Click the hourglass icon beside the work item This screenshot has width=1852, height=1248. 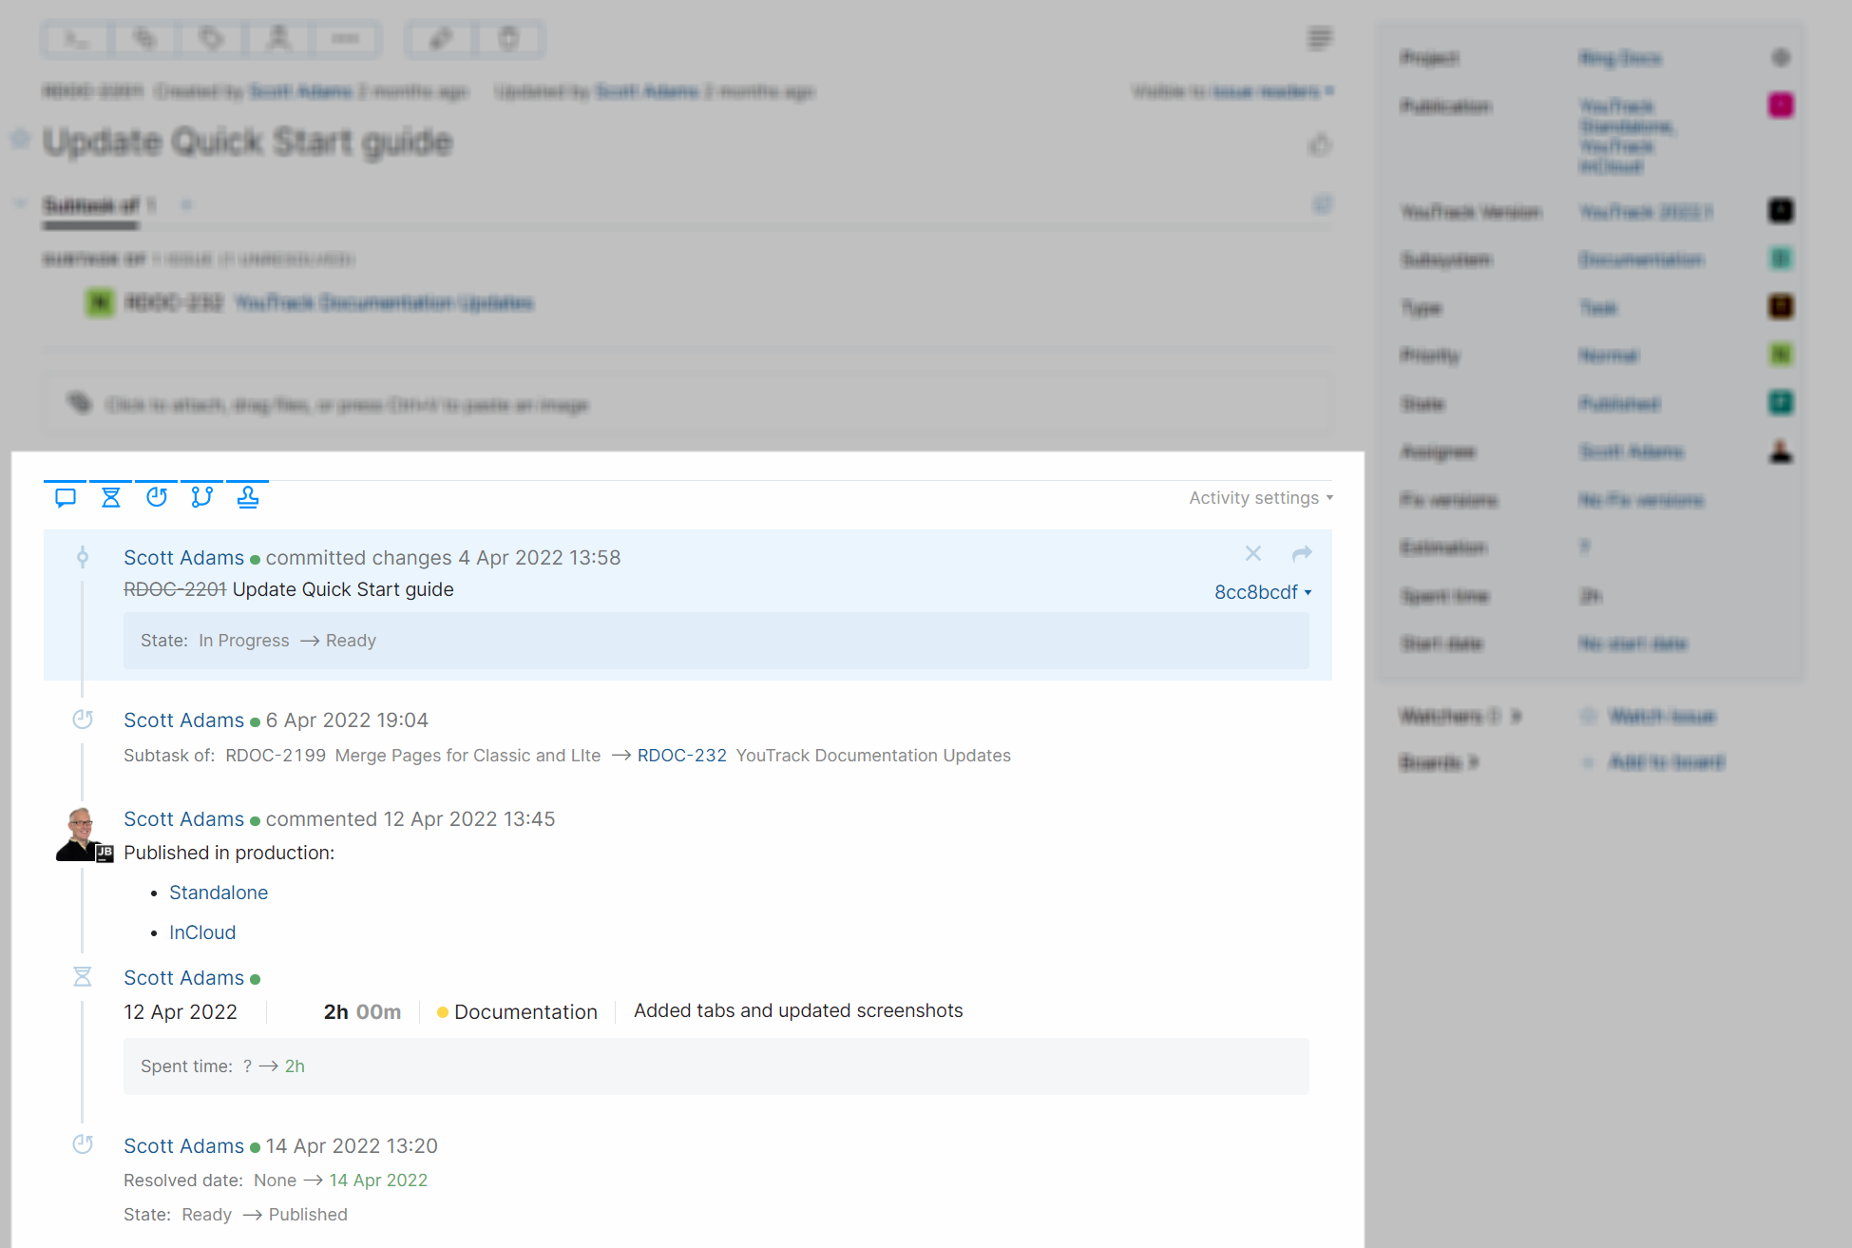(83, 977)
